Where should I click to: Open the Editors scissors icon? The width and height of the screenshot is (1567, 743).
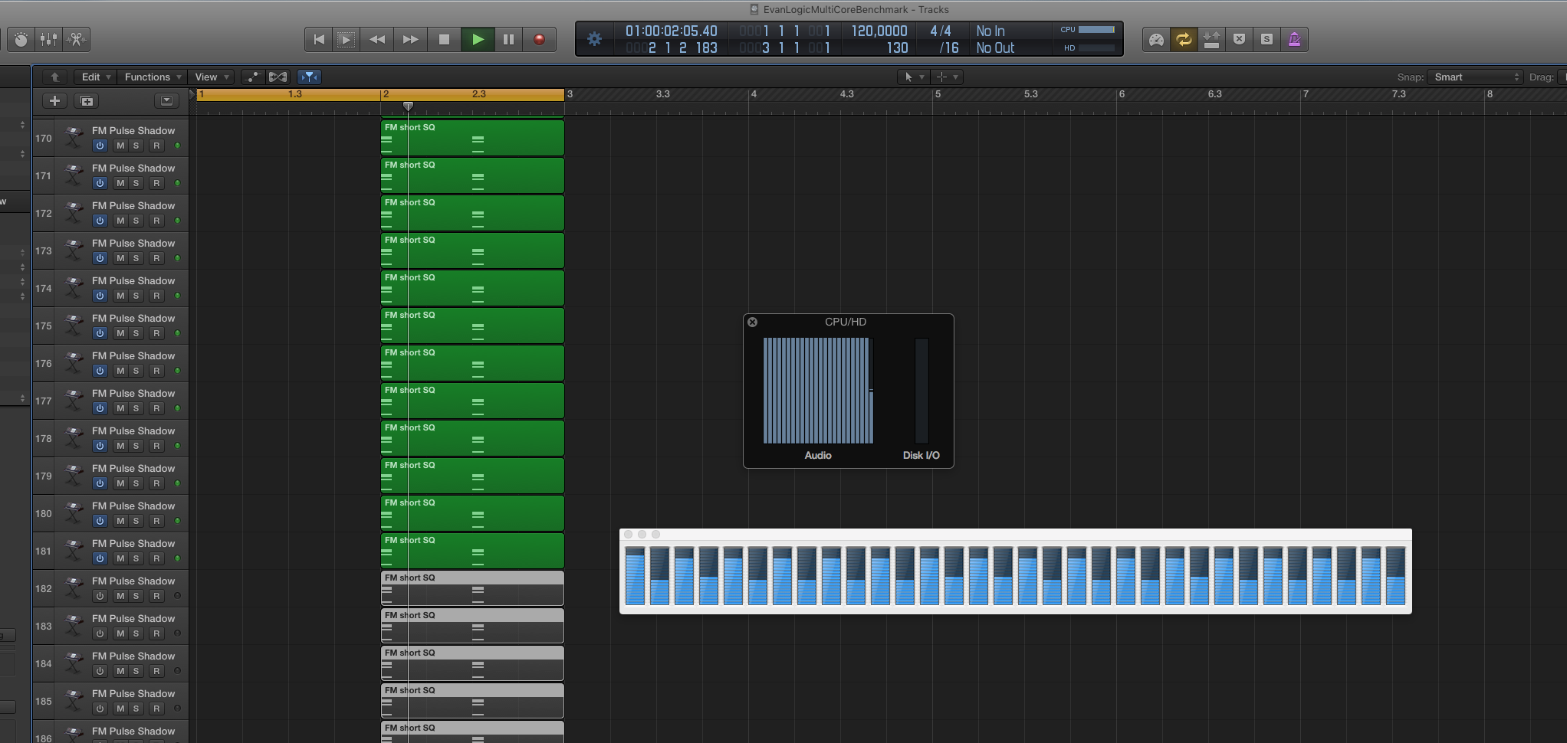76,39
